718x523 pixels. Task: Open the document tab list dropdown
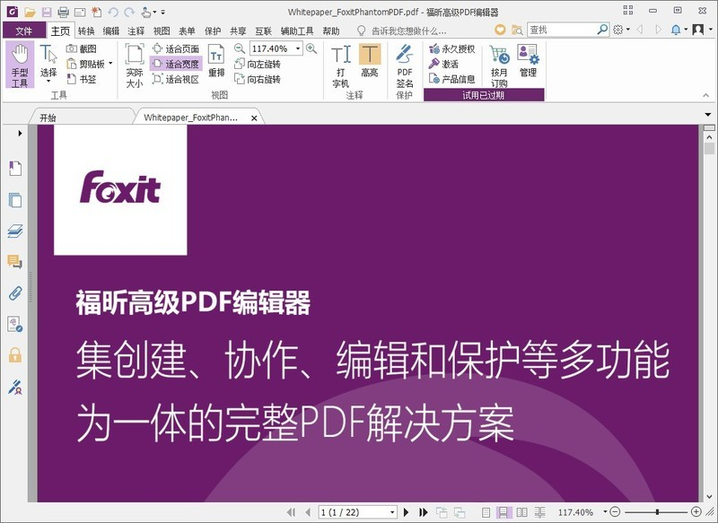pos(708,115)
